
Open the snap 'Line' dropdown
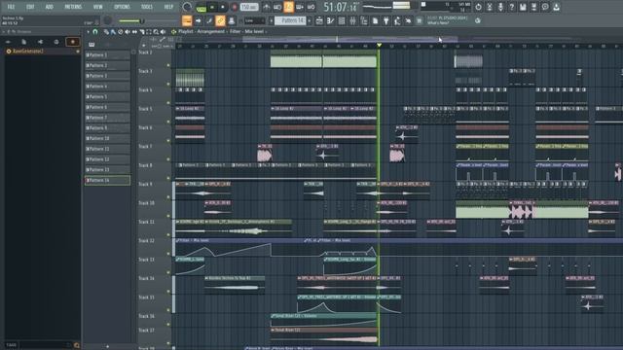254,20
